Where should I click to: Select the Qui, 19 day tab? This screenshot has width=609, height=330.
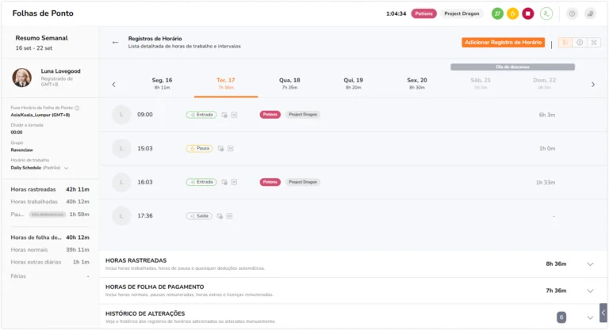[x=353, y=83]
